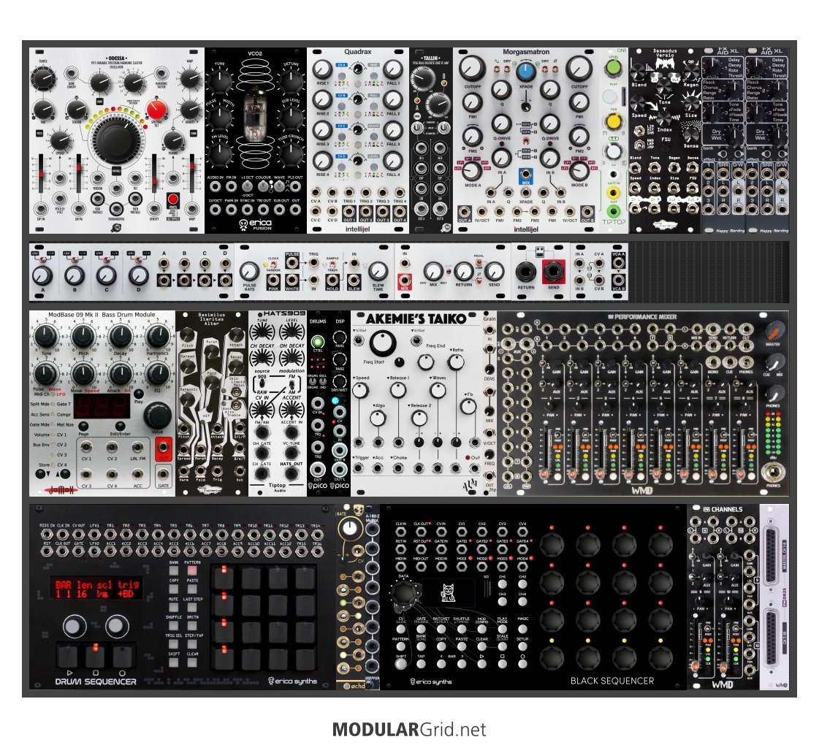Click the large SHIFT button on Black Sequencer
819x745 pixels.
pos(400,663)
